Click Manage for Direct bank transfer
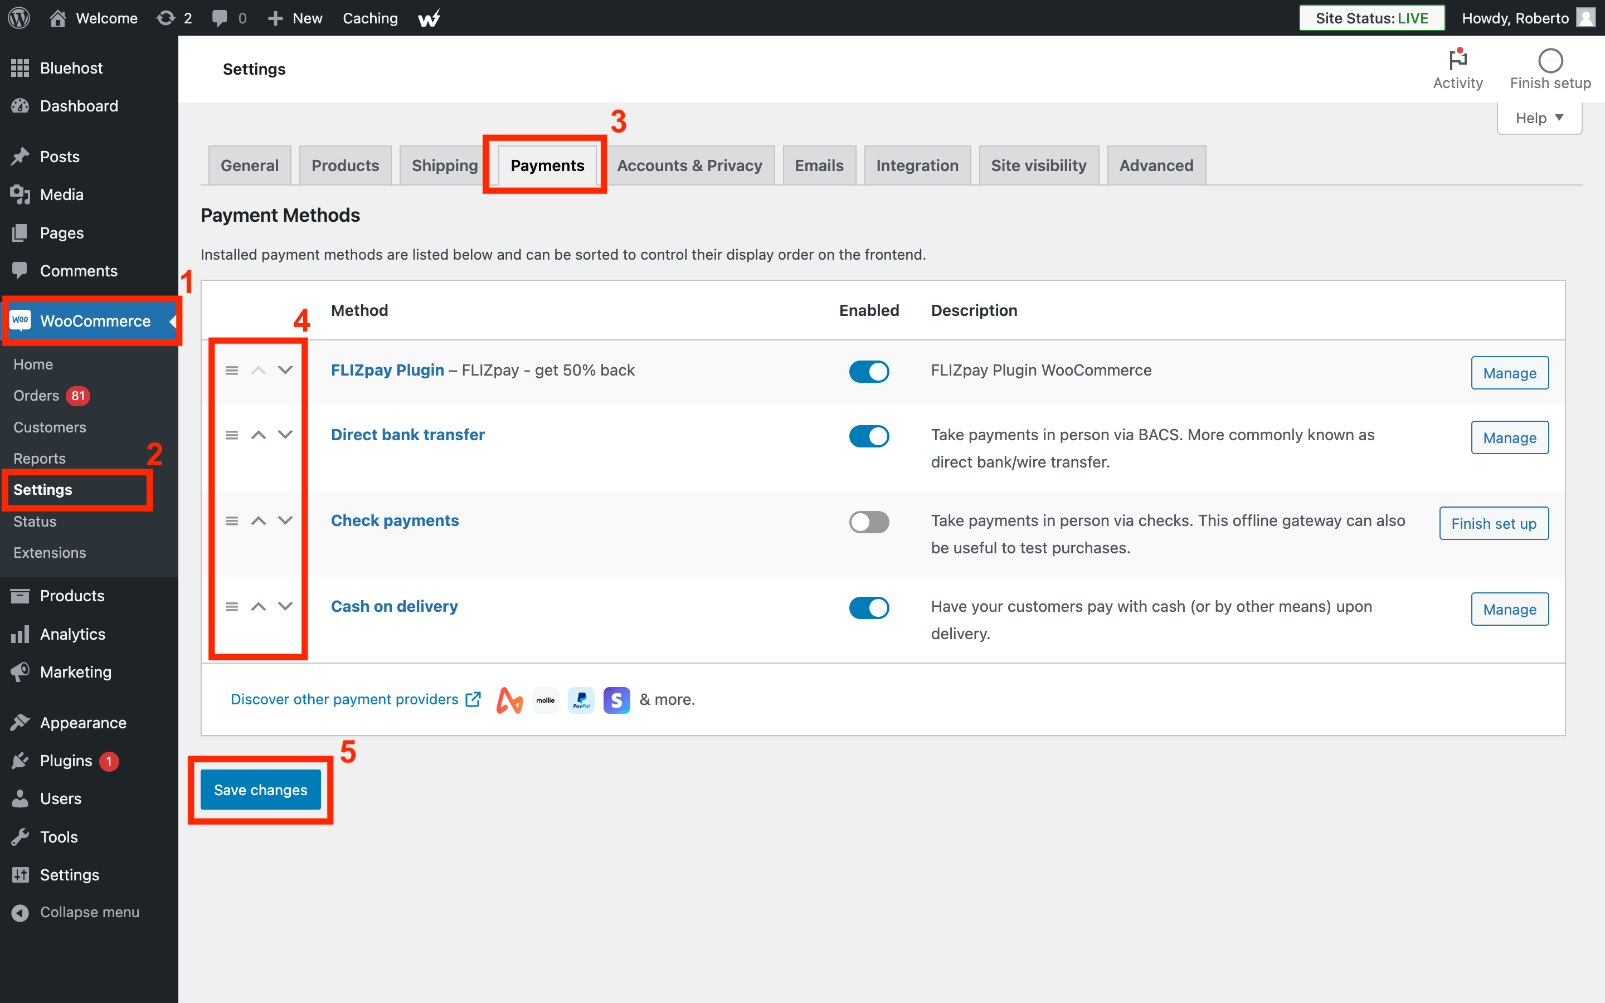This screenshot has height=1003, width=1605. [1510, 437]
